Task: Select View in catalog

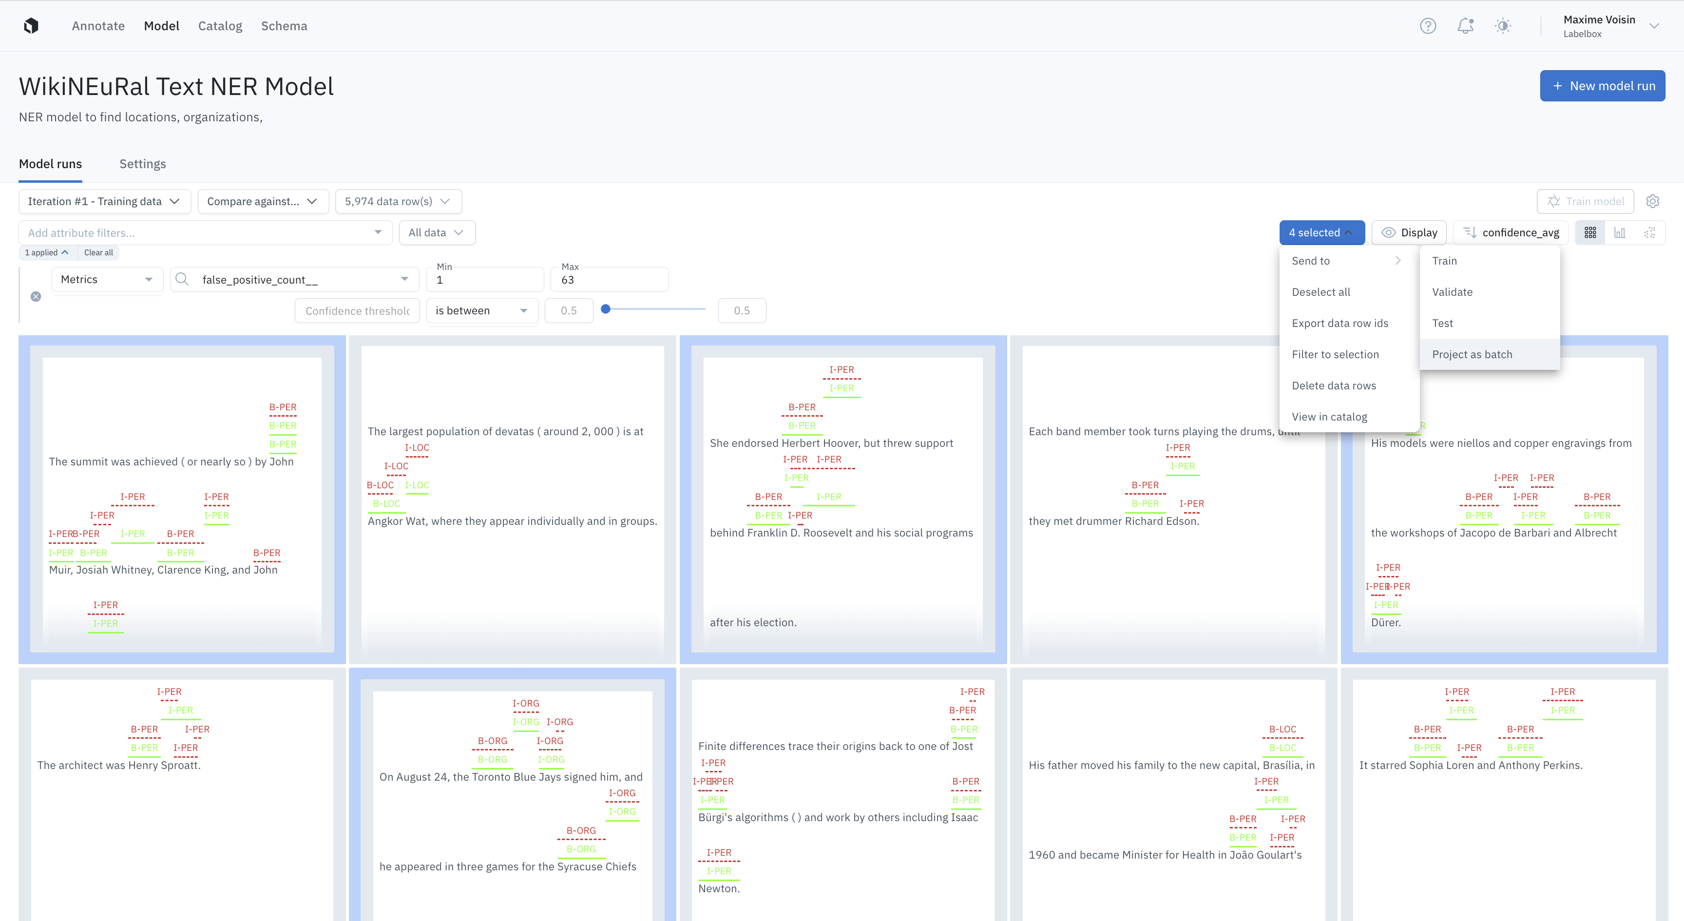Action: pyautogui.click(x=1349, y=417)
